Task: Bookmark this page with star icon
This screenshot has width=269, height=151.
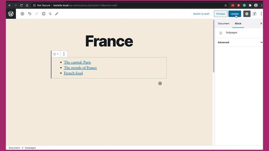Action: [x=225, y=5]
